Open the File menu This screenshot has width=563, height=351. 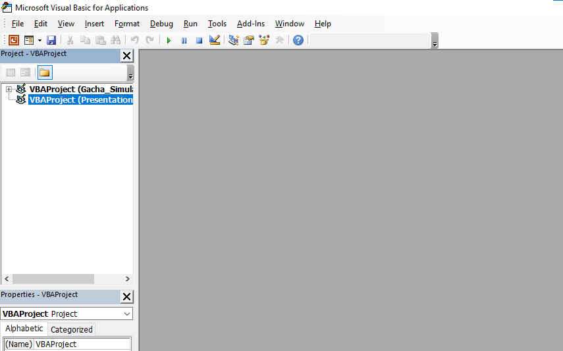(18, 24)
